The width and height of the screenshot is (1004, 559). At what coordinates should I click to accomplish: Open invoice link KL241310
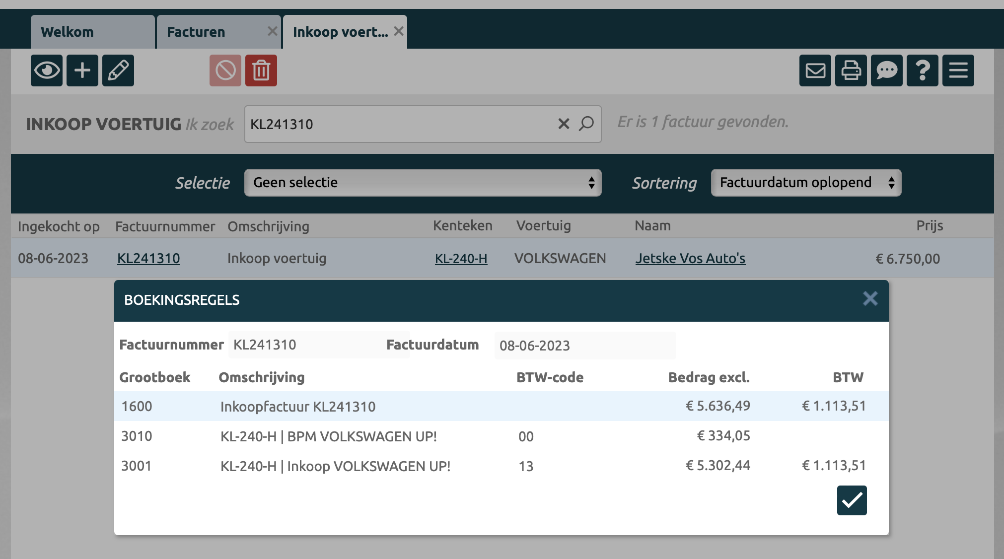[148, 259]
